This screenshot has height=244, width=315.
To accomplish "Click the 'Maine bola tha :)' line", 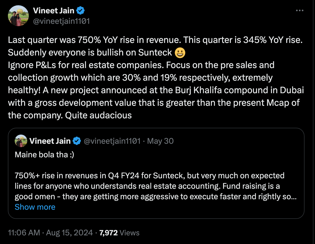I will (x=45, y=155).
